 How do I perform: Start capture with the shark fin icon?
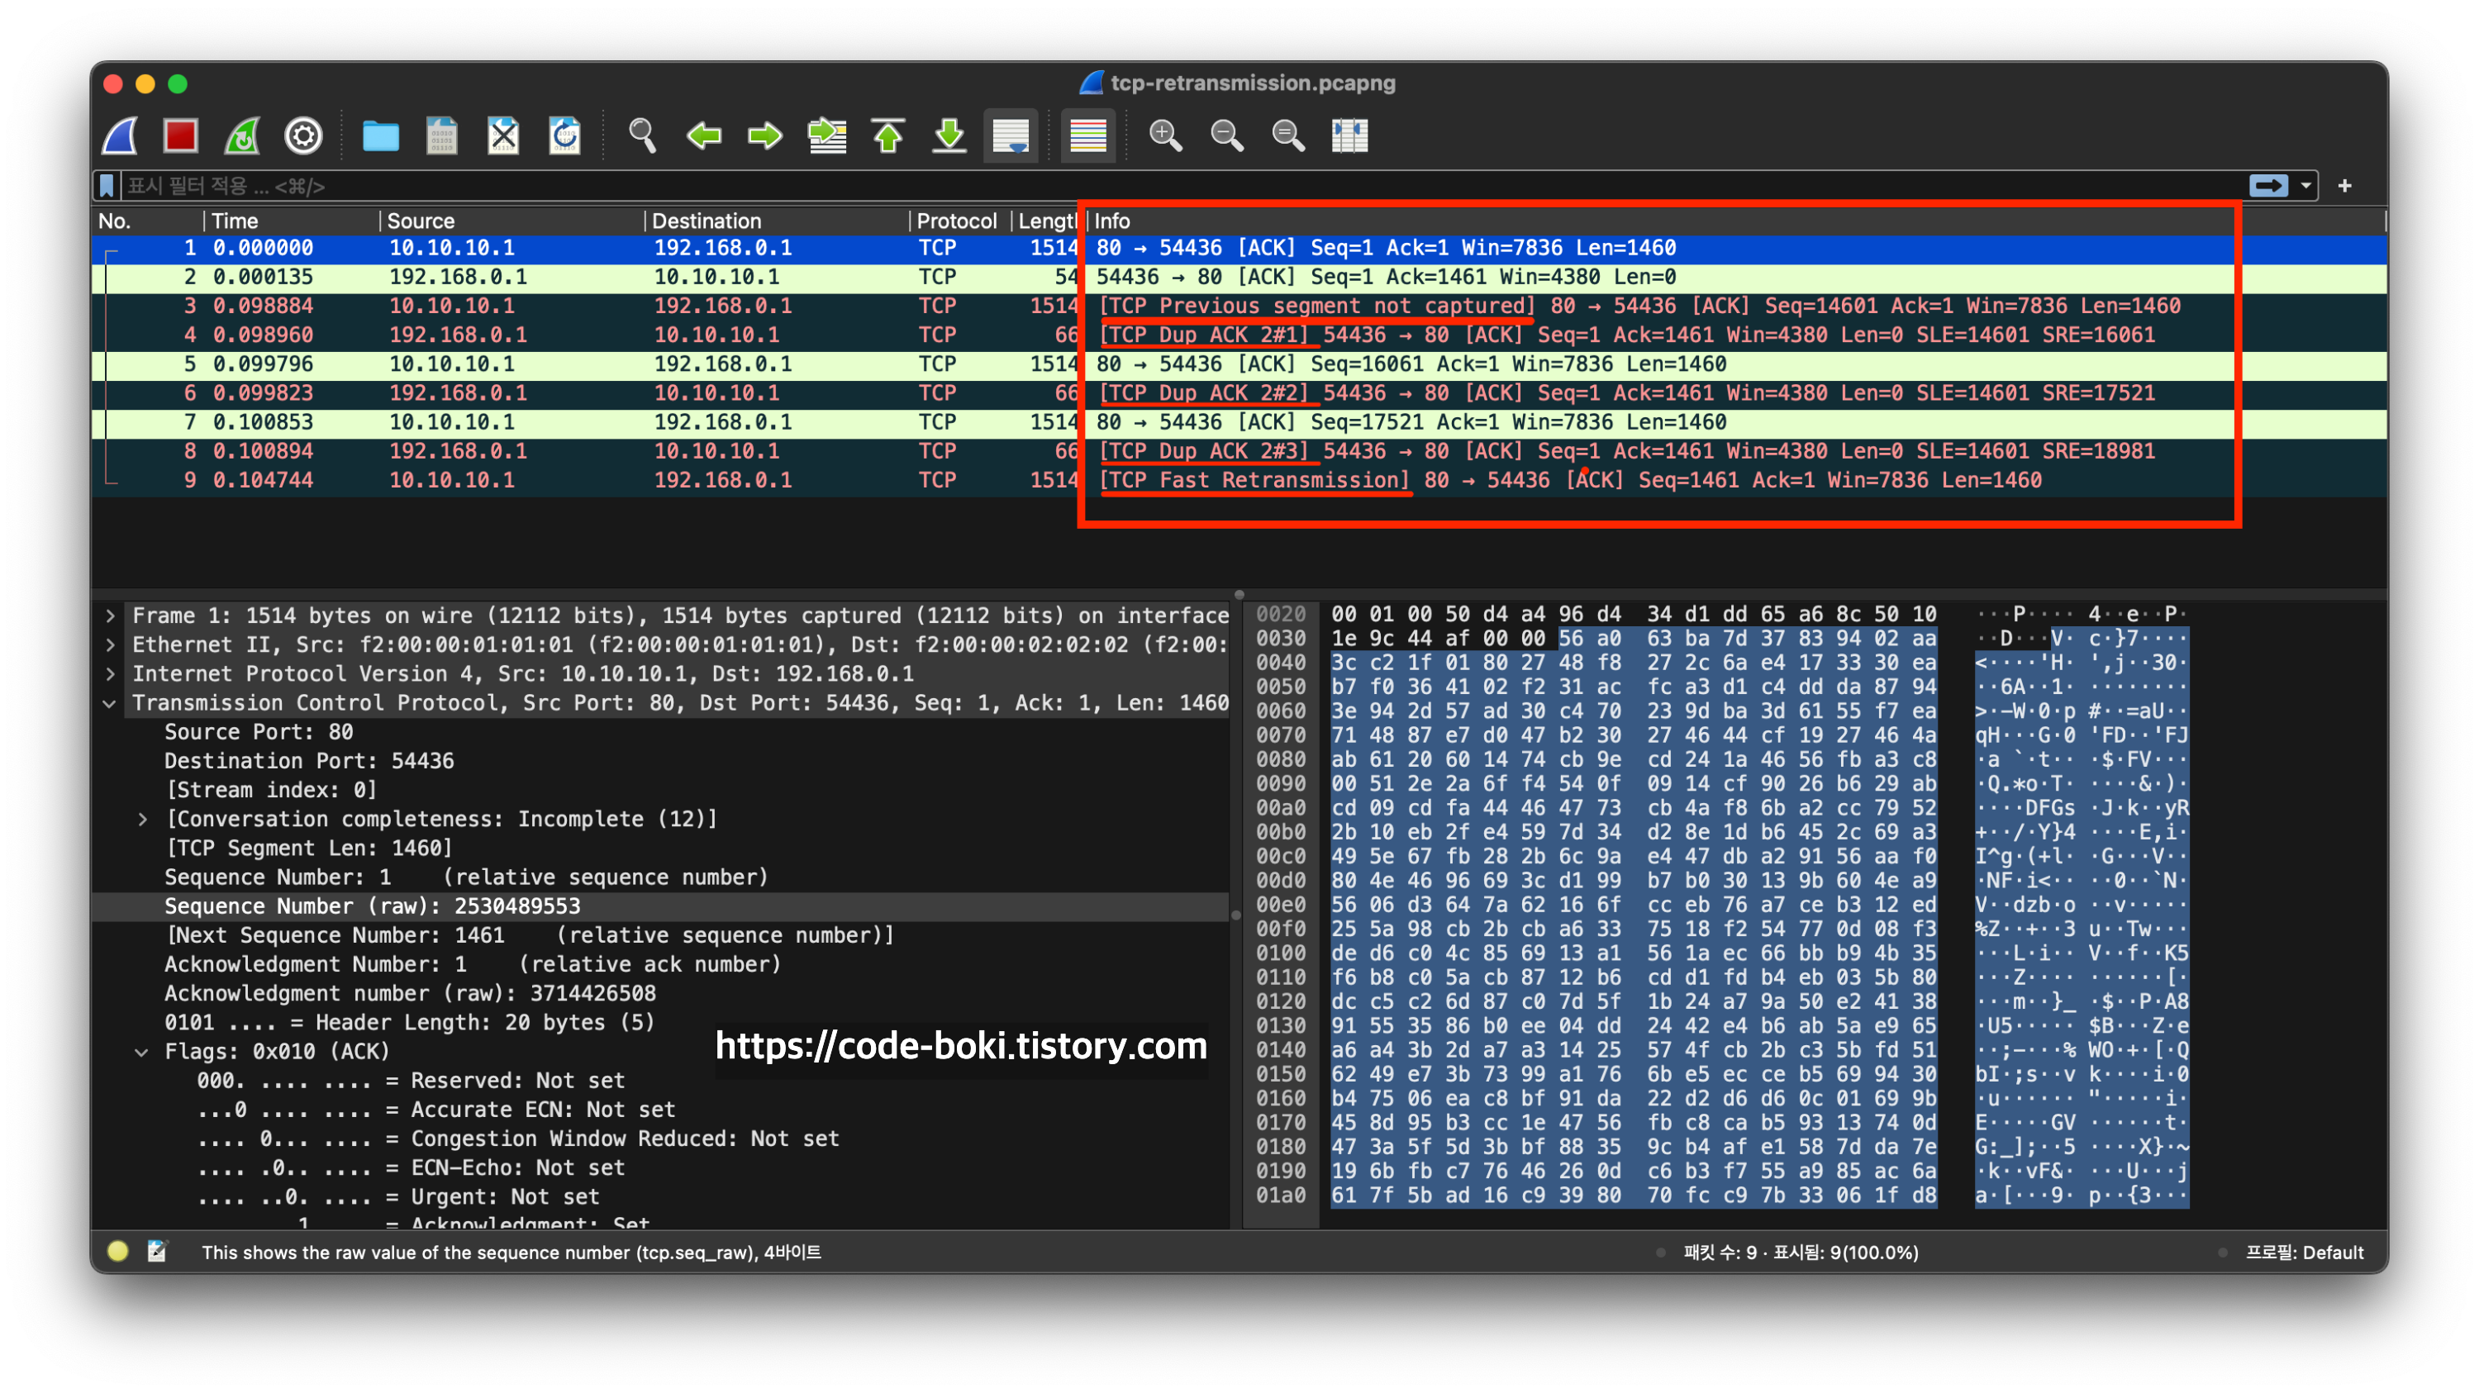coord(121,135)
